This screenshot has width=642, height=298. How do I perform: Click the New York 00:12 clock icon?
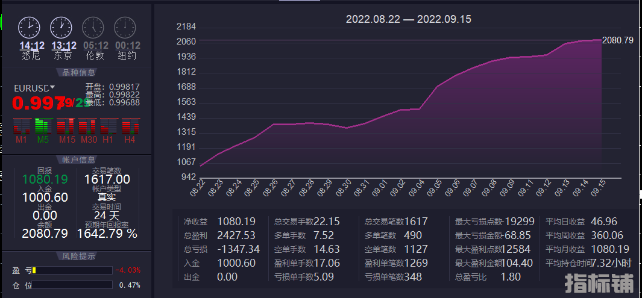(125, 28)
